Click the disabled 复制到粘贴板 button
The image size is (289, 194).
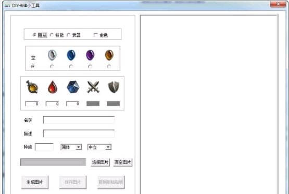(x=111, y=182)
